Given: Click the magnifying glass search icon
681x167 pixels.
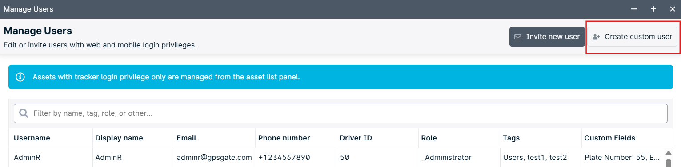Looking at the screenshot, I should click(24, 113).
